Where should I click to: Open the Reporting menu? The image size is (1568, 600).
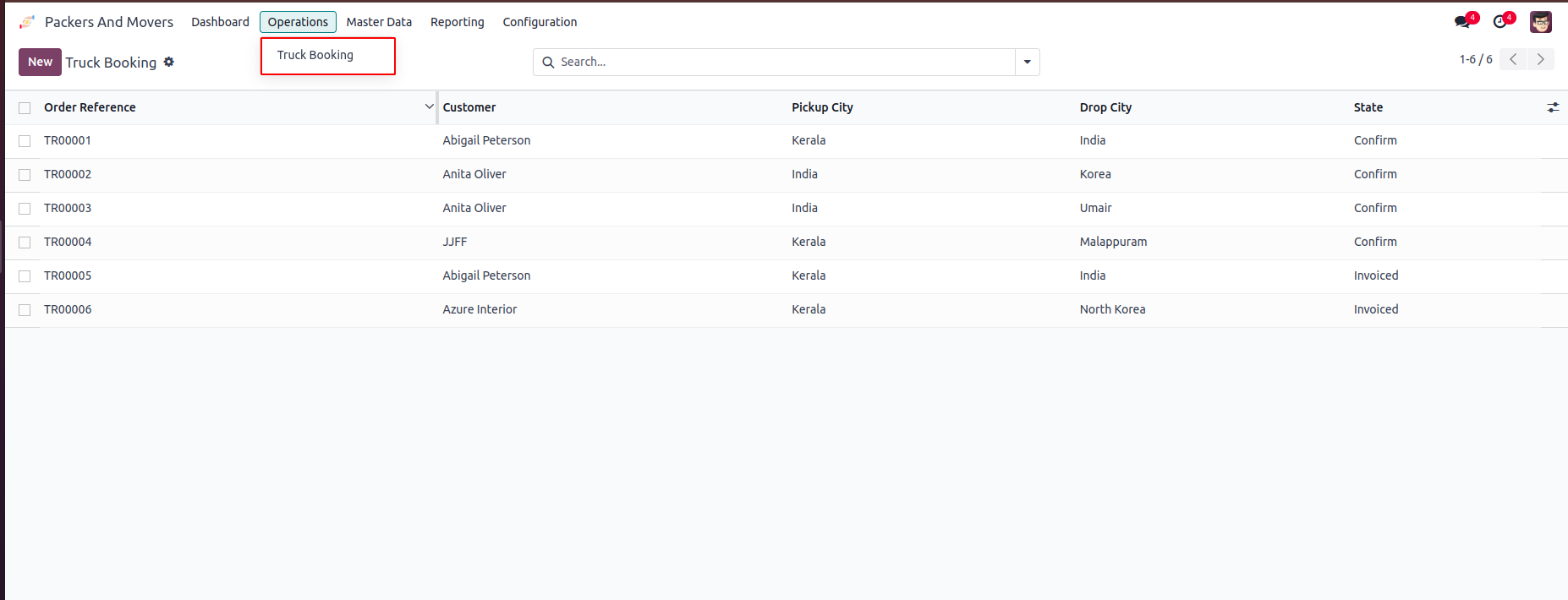[x=458, y=22]
